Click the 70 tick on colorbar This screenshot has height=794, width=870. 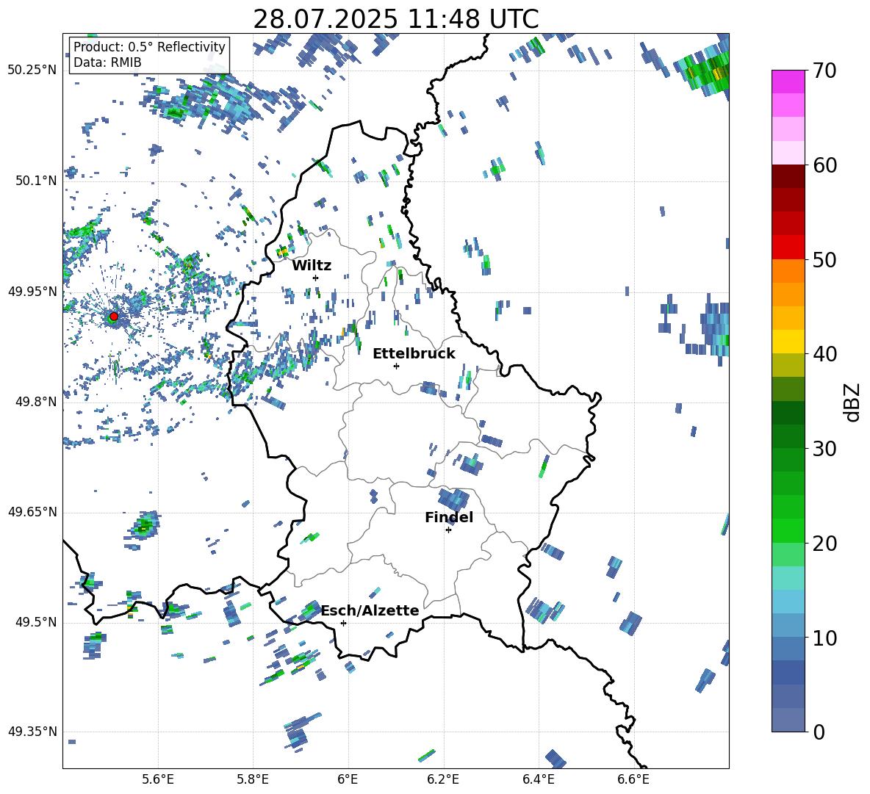[x=824, y=71]
